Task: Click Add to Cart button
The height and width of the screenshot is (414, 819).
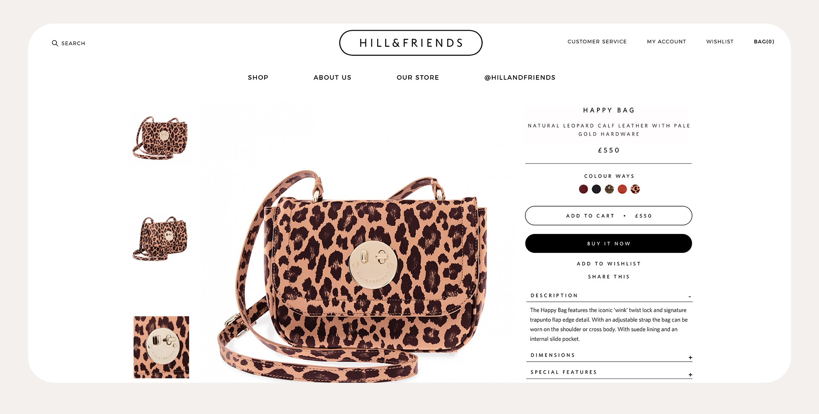Action: pyautogui.click(x=609, y=216)
